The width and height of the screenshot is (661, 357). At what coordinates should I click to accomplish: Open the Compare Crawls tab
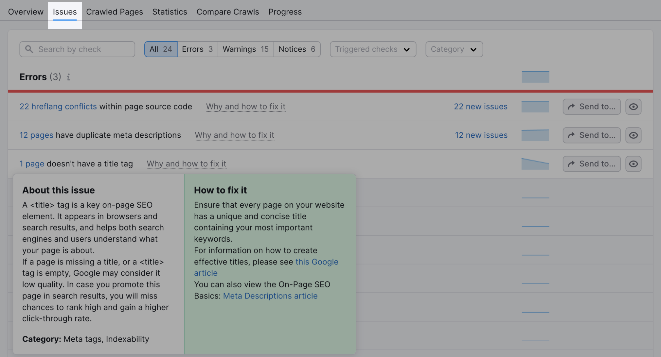pos(227,12)
